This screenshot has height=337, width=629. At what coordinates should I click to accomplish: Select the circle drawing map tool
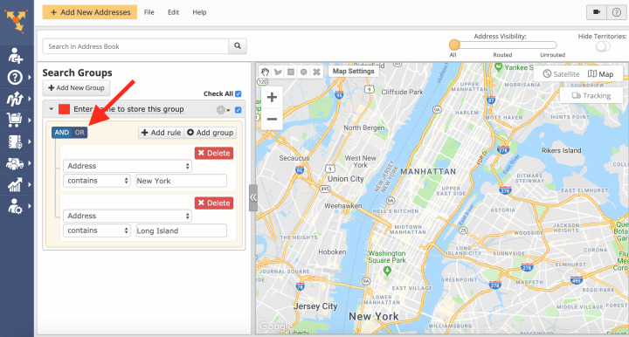304,72
